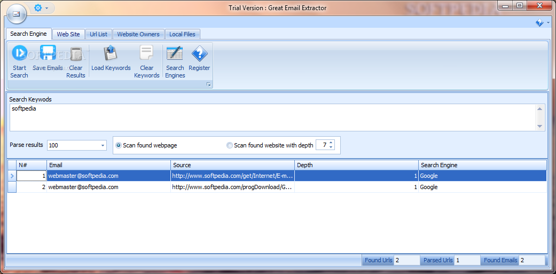Select row 2 webmaster@softpedia.com email cell

[x=108, y=187]
